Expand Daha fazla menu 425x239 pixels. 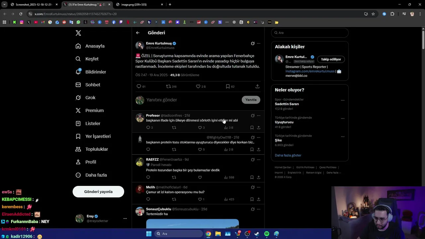tap(91, 175)
